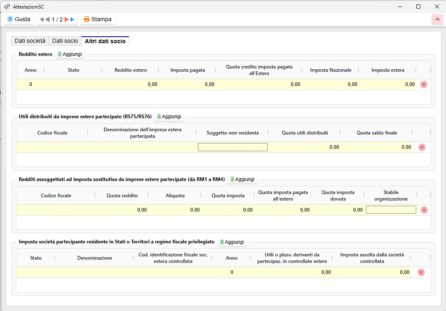This screenshot has height=311, width=446.
Task: Delete the Reddito estero row
Action: [x=424, y=84]
